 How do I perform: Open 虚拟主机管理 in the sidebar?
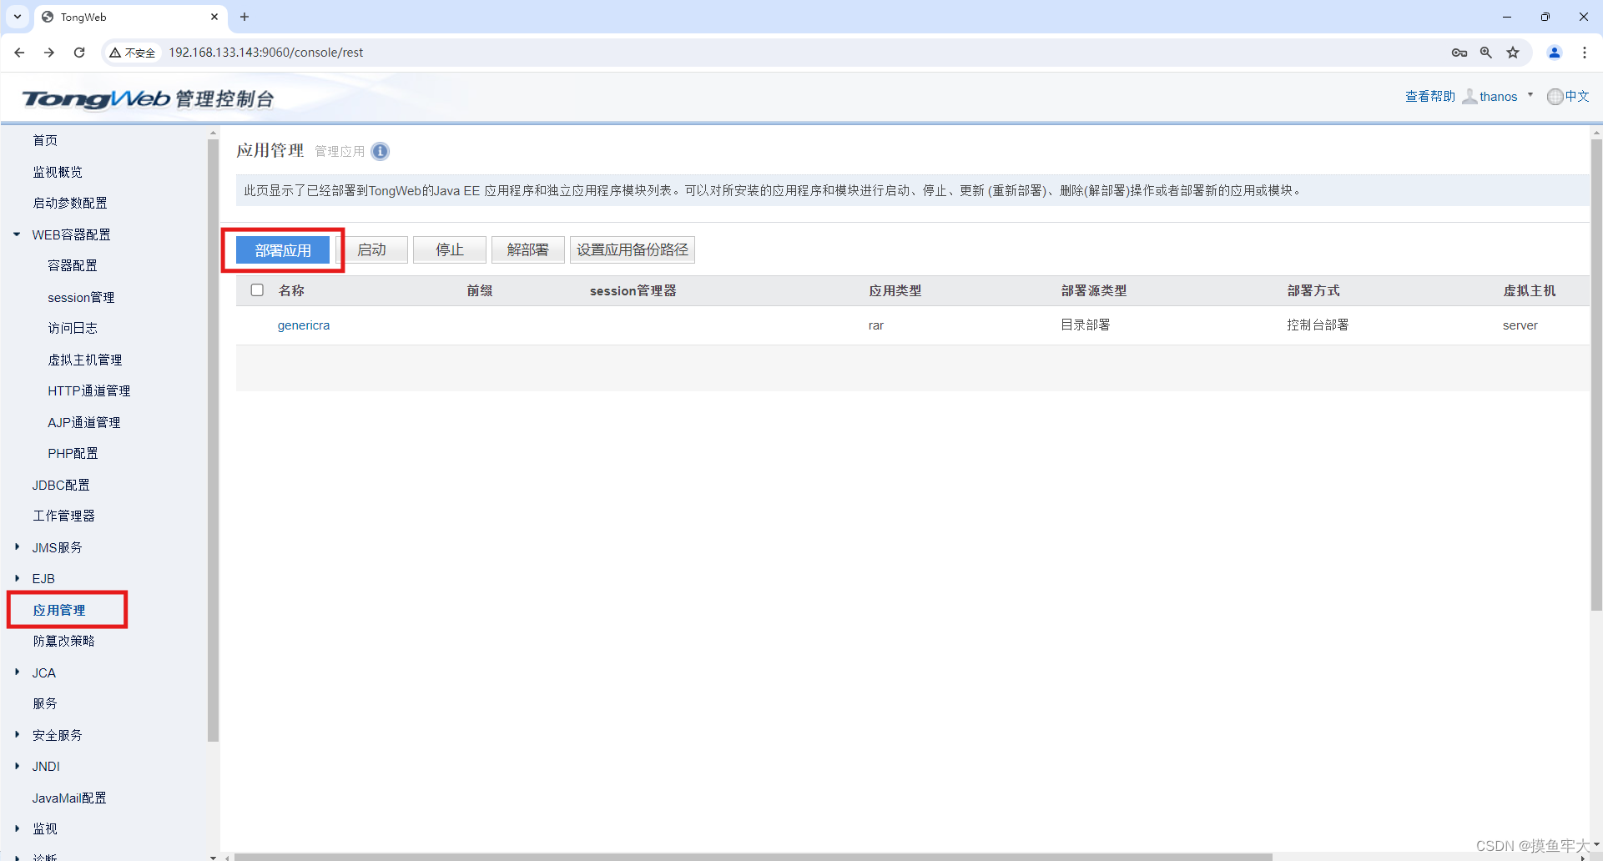click(85, 360)
